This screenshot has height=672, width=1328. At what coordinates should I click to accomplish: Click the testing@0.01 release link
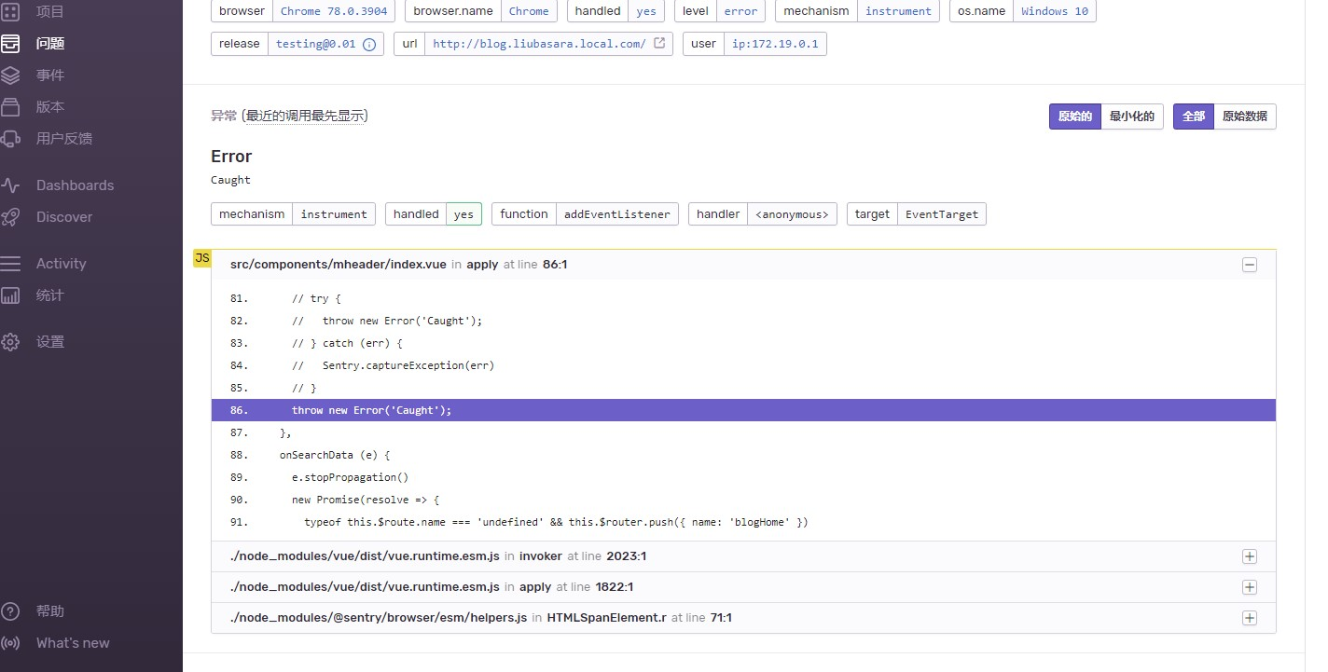click(x=316, y=44)
